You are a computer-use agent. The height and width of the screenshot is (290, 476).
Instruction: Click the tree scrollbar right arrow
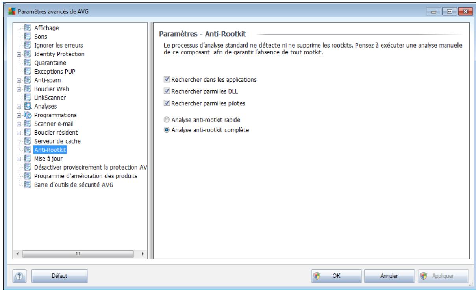pos(143,255)
